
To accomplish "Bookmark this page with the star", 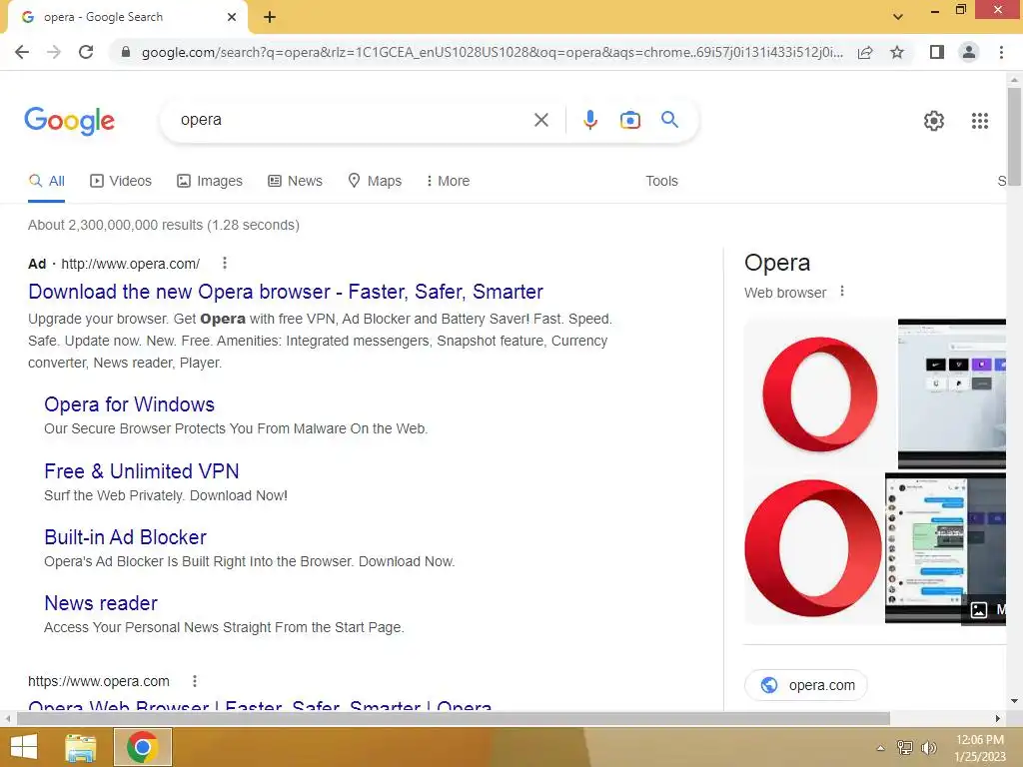I will point(897,52).
